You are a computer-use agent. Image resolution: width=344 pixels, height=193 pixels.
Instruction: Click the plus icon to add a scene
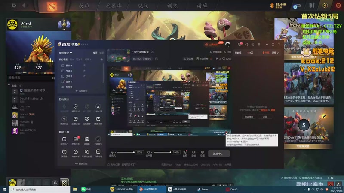101,60
